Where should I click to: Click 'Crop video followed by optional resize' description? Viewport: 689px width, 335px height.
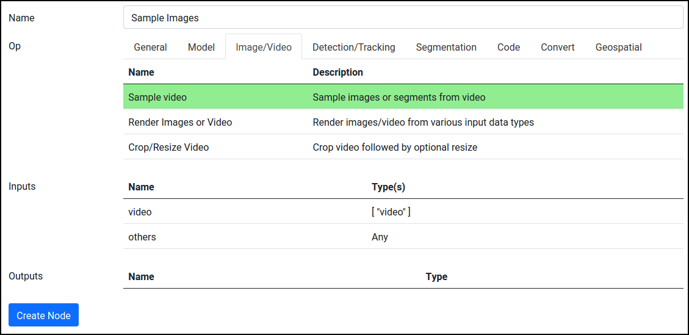pos(395,147)
